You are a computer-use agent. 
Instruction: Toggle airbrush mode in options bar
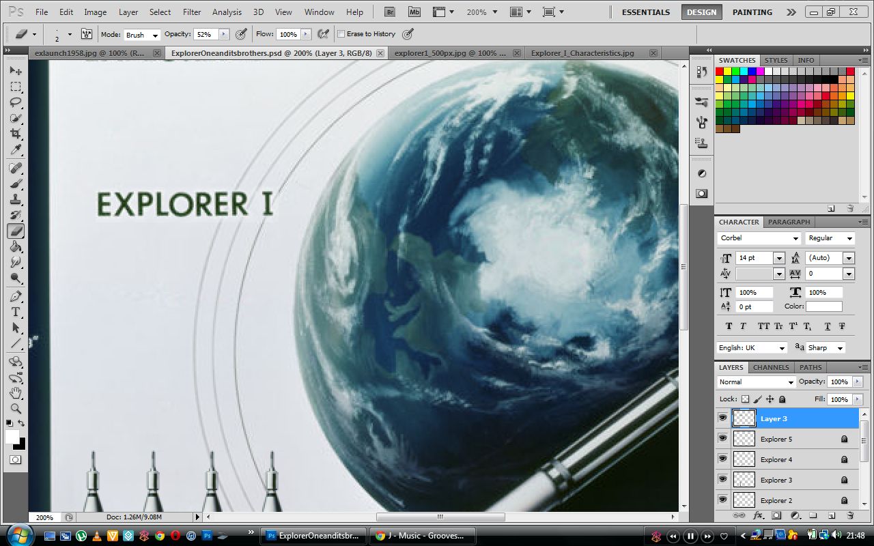[324, 33]
